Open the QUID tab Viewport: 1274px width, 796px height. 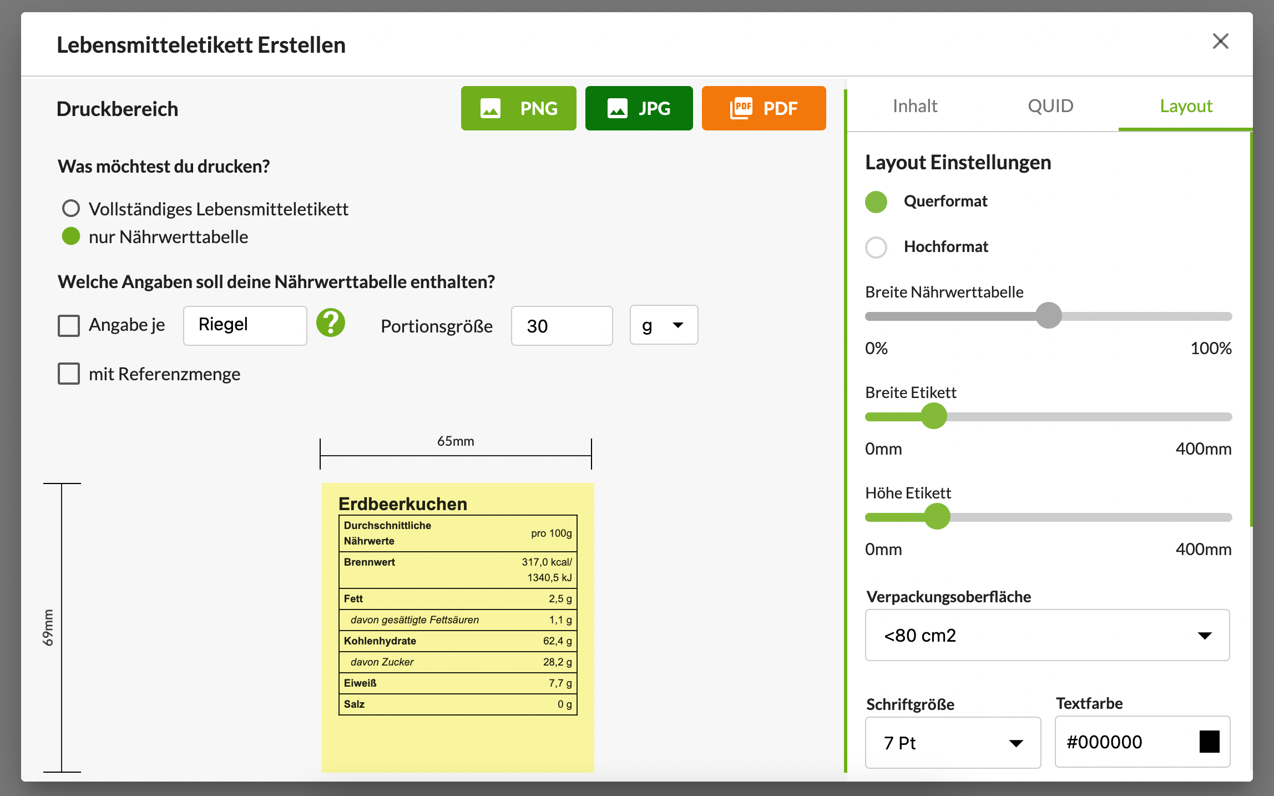pyautogui.click(x=1050, y=106)
